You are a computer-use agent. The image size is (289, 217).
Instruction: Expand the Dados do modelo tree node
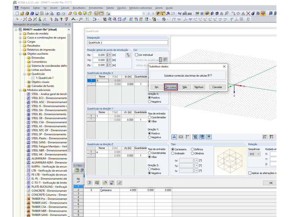click(x=21, y=34)
